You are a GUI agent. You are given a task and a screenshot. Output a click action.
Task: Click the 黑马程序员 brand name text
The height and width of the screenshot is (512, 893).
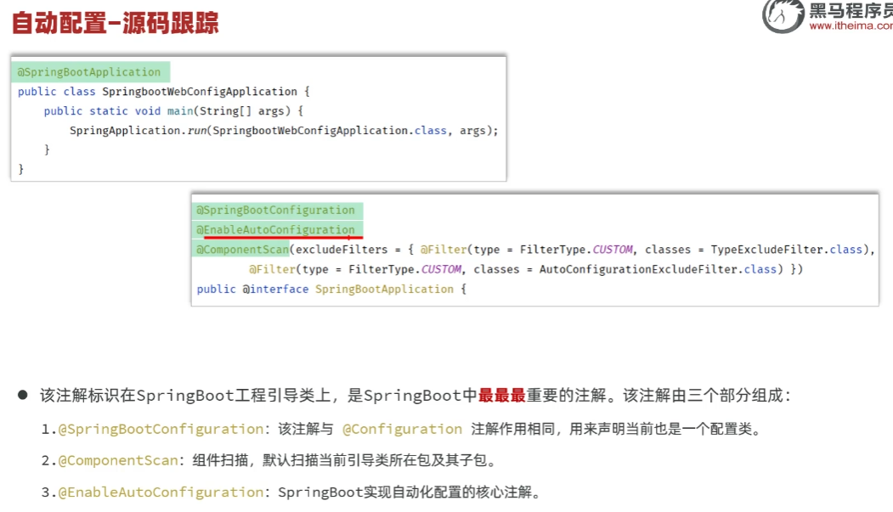click(851, 10)
